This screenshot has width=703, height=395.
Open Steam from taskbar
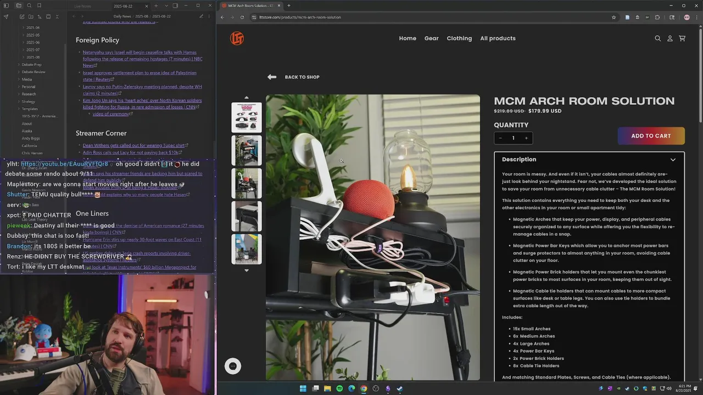400,388
